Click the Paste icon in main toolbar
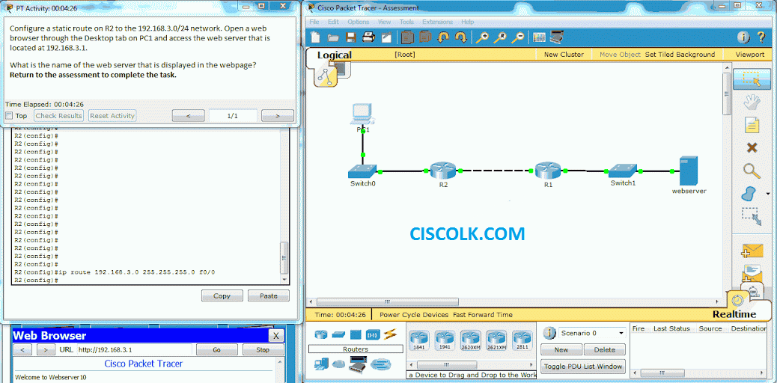This screenshot has height=383, width=777. click(x=426, y=37)
